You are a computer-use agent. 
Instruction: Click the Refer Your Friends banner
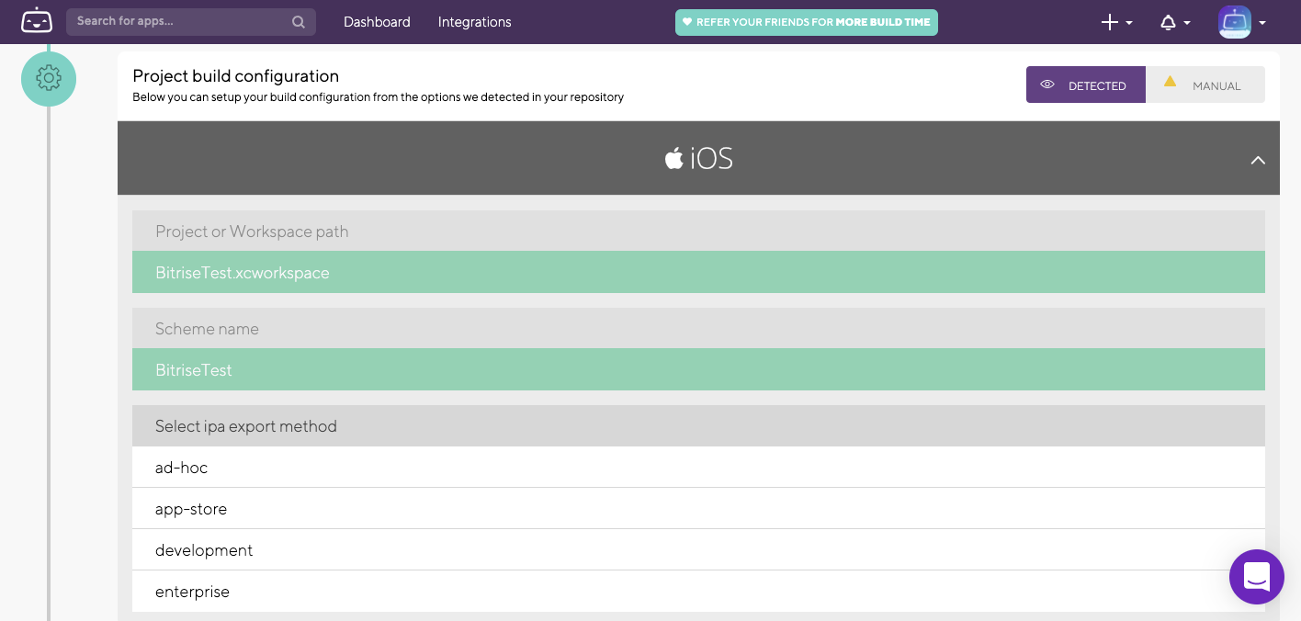(x=807, y=22)
